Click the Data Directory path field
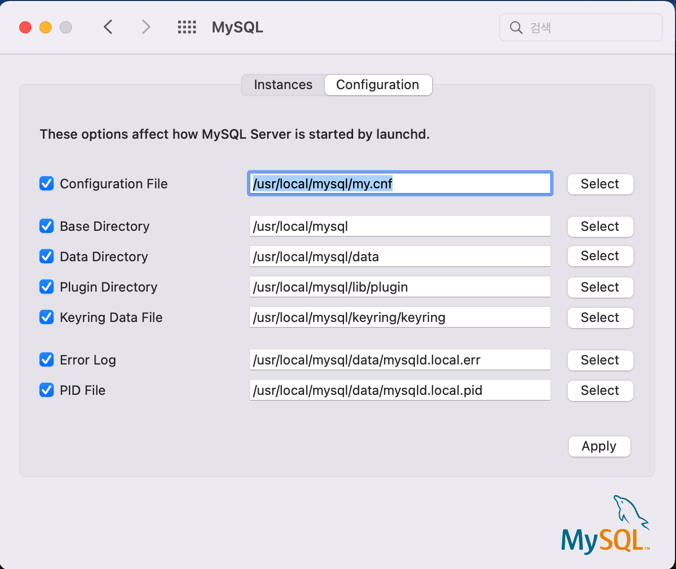Image resolution: width=676 pixels, height=569 pixels. tap(400, 256)
